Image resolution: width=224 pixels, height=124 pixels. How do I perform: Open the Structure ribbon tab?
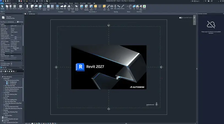(14, 3)
